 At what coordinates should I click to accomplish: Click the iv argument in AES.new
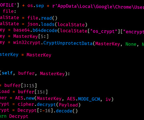click(108, 99)
